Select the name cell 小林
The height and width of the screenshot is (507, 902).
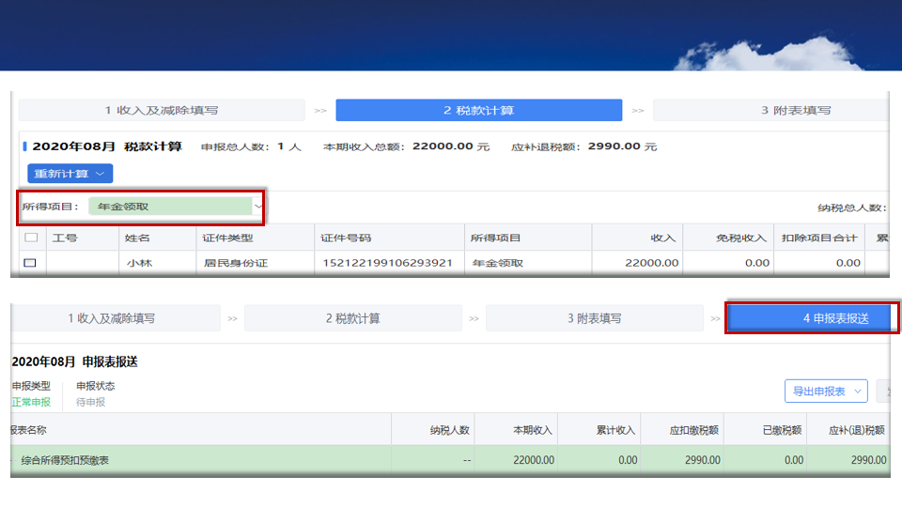point(139,263)
